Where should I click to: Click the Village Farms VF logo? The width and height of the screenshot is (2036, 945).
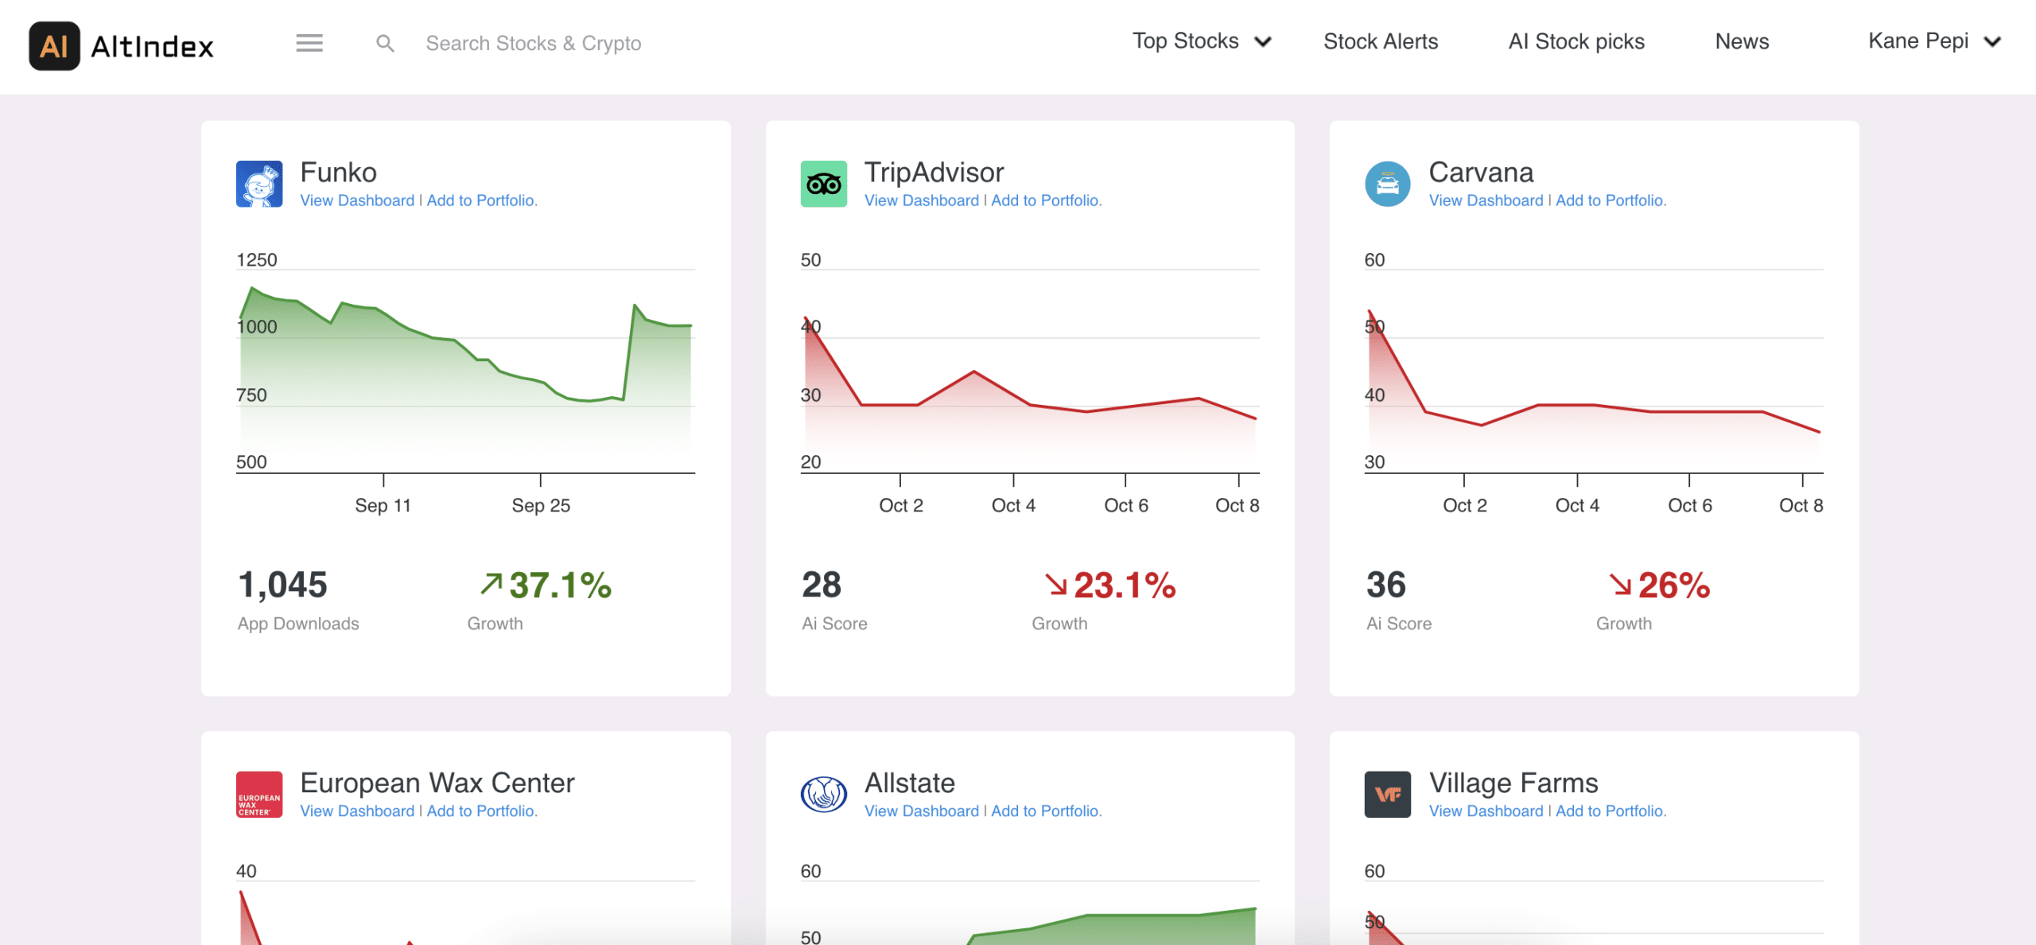(1388, 794)
